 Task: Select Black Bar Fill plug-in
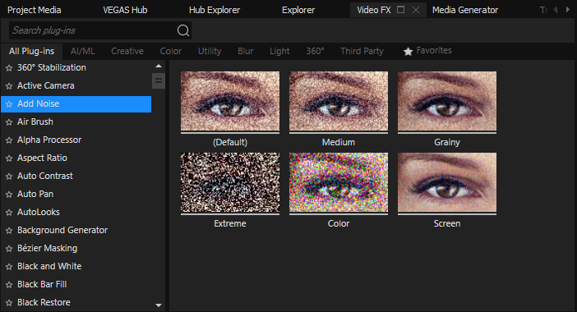pyautogui.click(x=42, y=284)
